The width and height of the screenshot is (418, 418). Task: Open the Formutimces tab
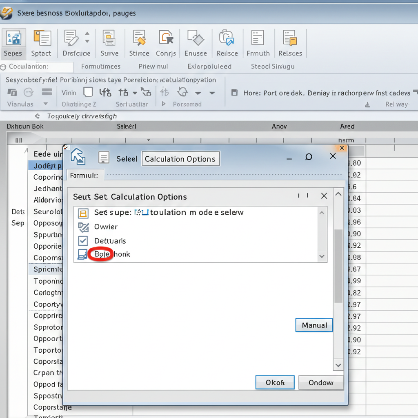(101, 67)
